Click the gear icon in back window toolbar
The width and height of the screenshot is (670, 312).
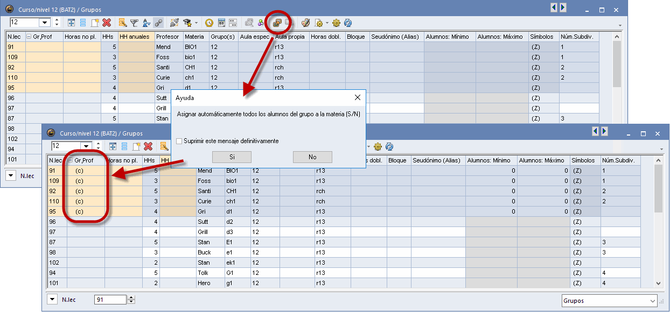pos(336,23)
